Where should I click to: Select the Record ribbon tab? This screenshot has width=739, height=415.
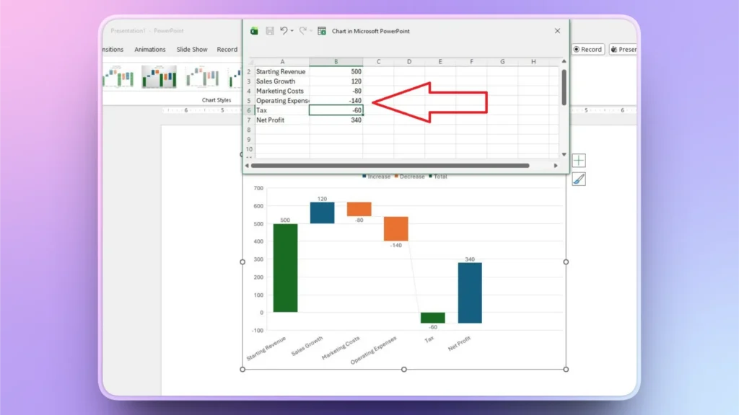227,49
